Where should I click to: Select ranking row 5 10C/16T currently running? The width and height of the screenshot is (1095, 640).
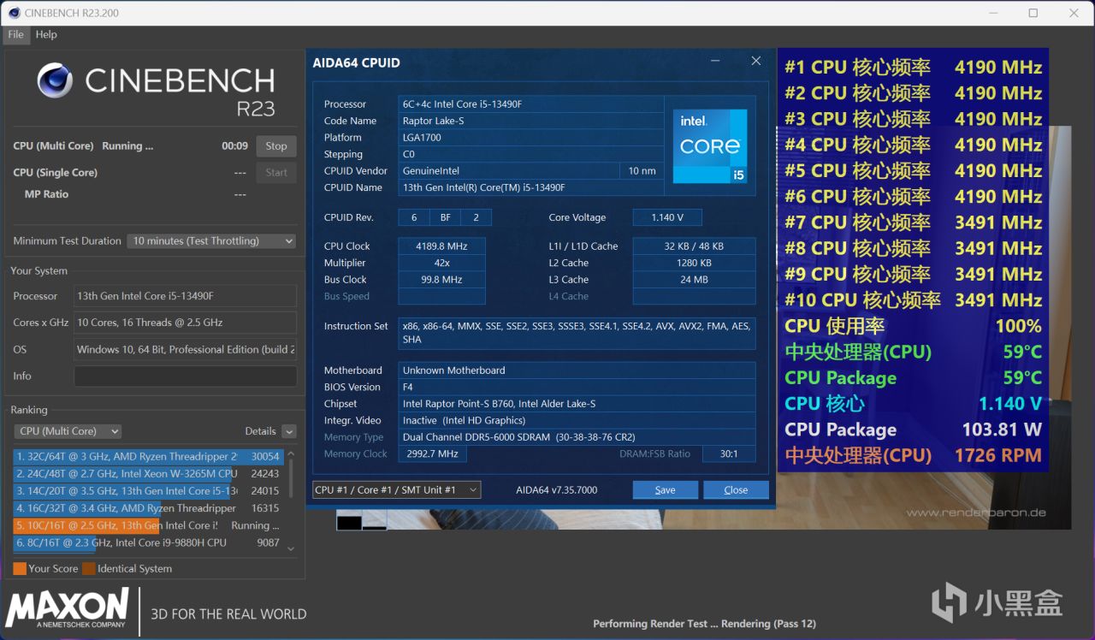tap(148, 525)
